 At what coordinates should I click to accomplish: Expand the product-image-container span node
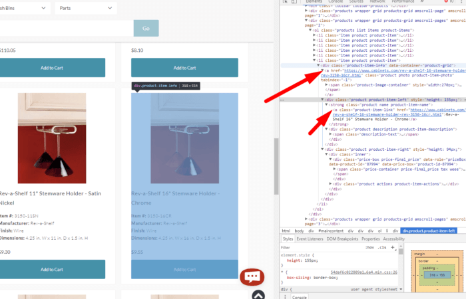coord(326,85)
